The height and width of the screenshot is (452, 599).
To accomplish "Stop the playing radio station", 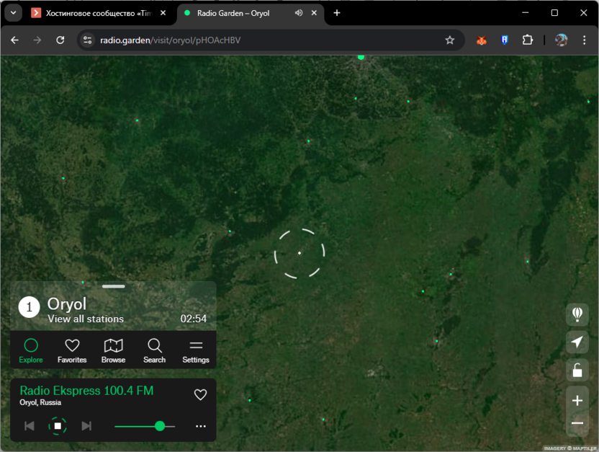I will point(58,426).
